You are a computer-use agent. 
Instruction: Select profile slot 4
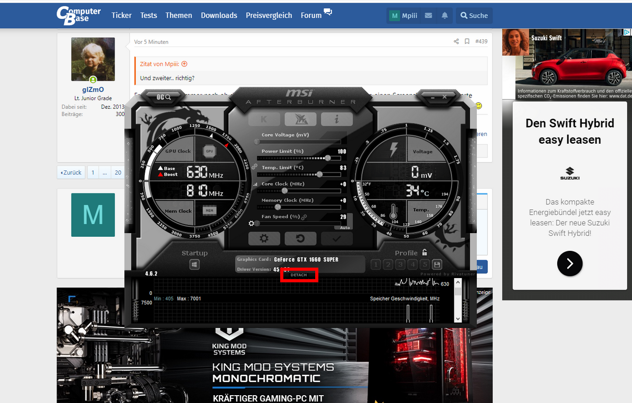click(x=413, y=265)
